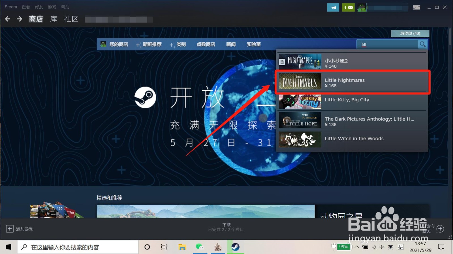This screenshot has height=254, width=453.
Task: Switch to the 社区 tab
Action: (x=71, y=19)
